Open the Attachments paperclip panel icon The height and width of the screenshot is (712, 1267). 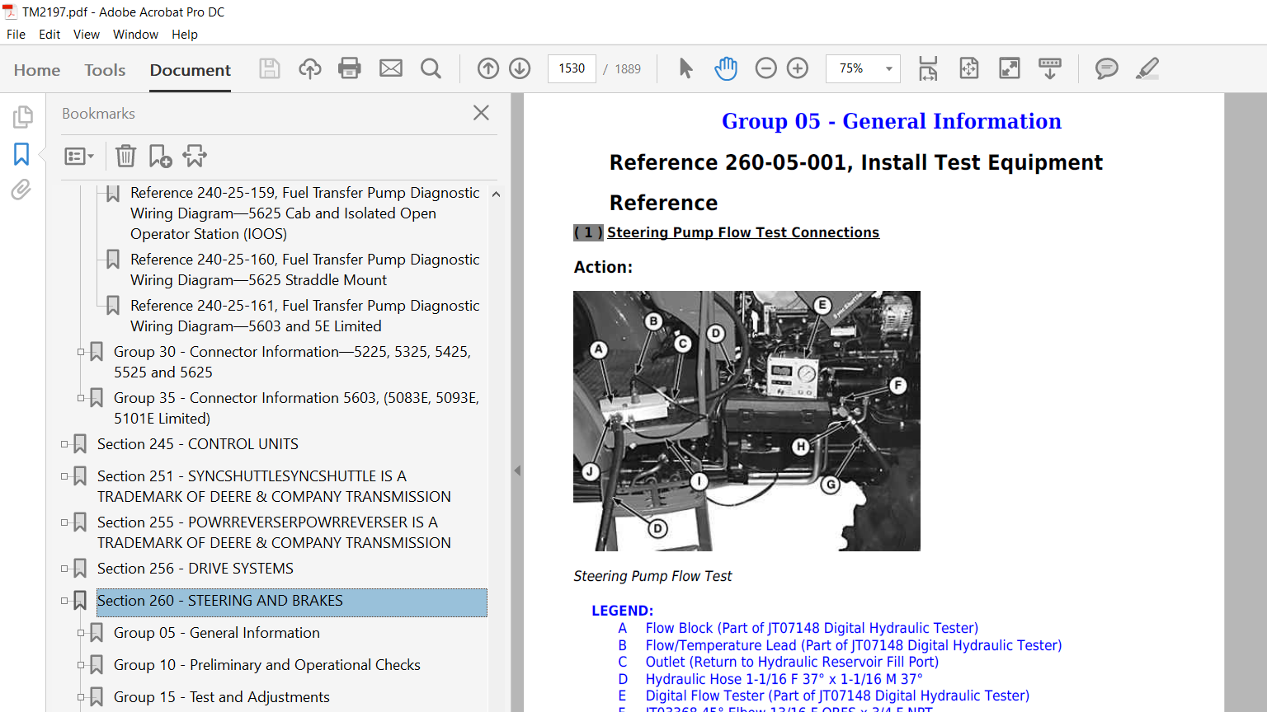click(x=21, y=190)
